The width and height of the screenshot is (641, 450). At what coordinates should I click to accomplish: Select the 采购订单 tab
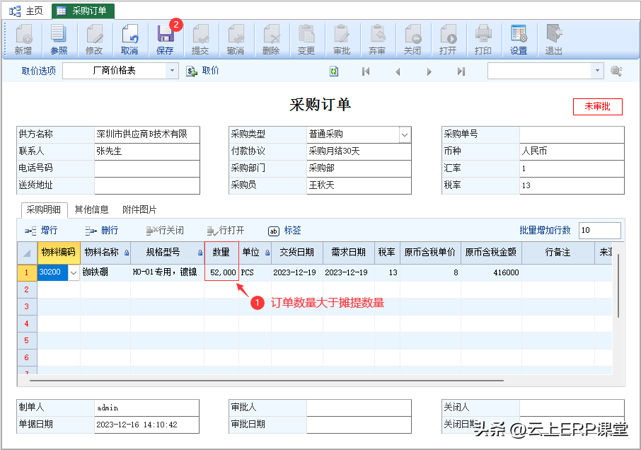click(83, 11)
